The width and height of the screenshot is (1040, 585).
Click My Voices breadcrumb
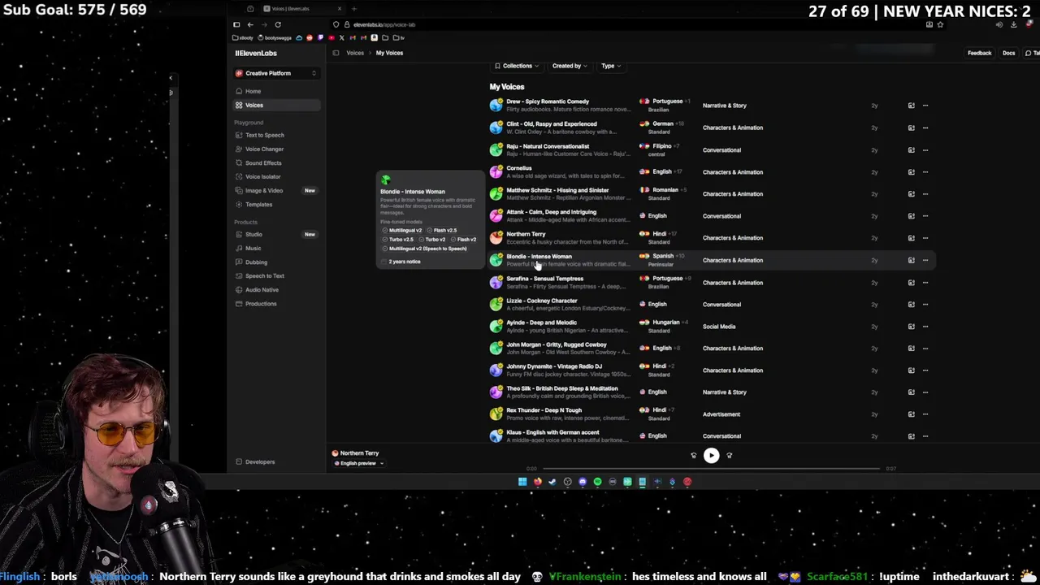pos(389,53)
